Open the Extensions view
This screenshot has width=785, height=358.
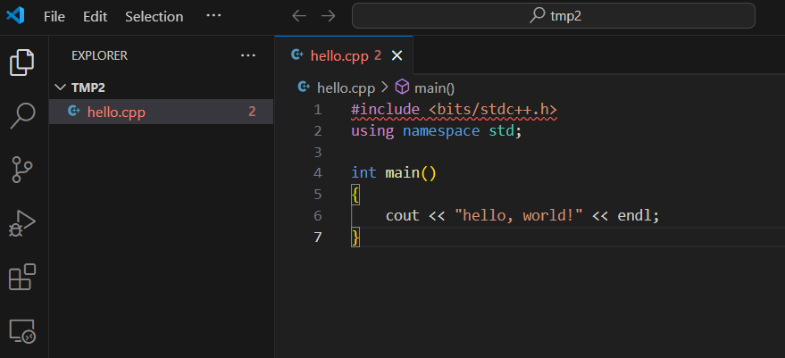(22, 277)
